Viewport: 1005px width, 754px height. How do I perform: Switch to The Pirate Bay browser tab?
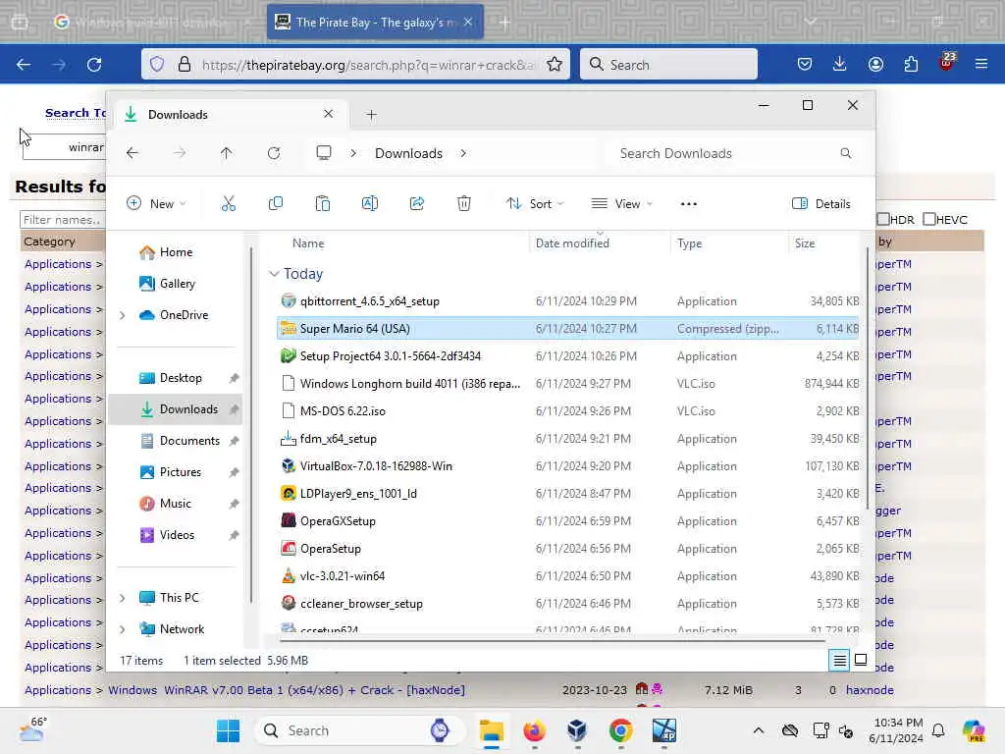click(x=375, y=23)
